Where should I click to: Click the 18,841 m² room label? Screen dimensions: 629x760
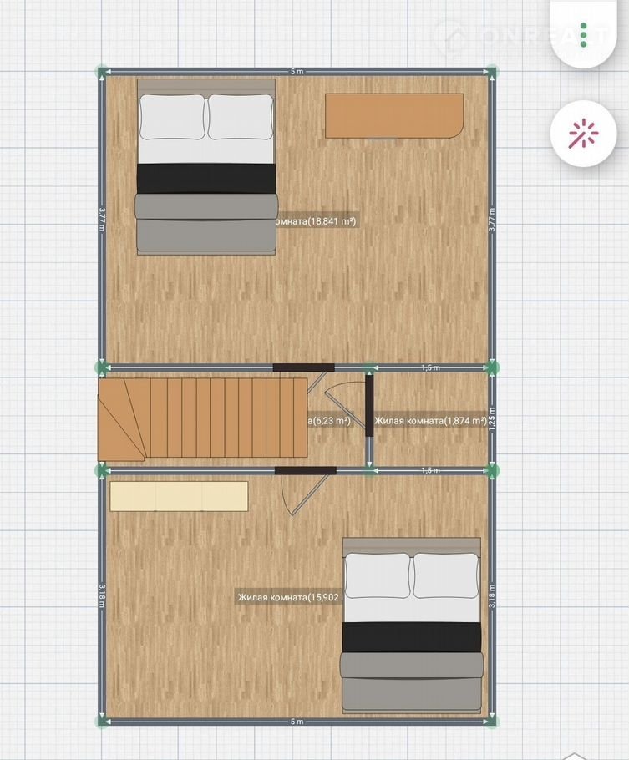click(317, 221)
